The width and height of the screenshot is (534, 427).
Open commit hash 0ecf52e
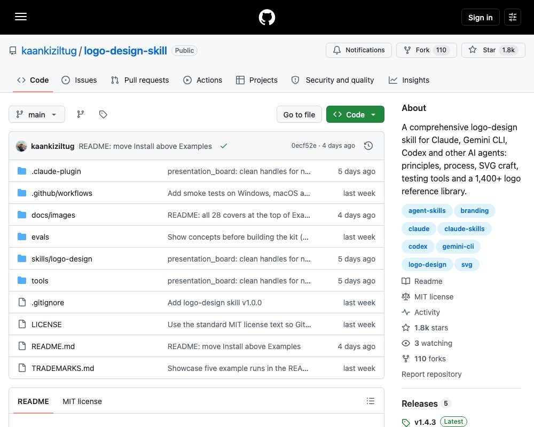[304, 146]
